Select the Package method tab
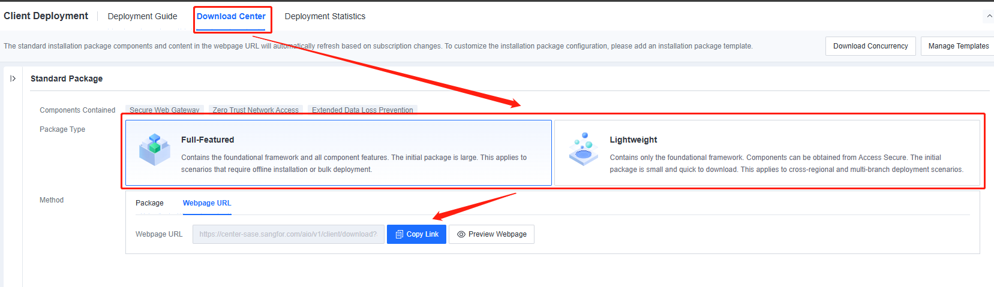 tap(149, 203)
